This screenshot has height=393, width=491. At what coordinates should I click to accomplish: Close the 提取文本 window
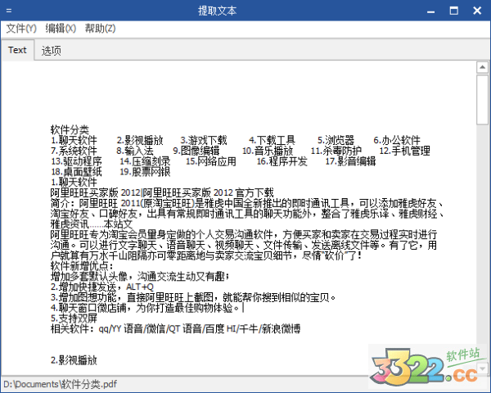coord(477,11)
